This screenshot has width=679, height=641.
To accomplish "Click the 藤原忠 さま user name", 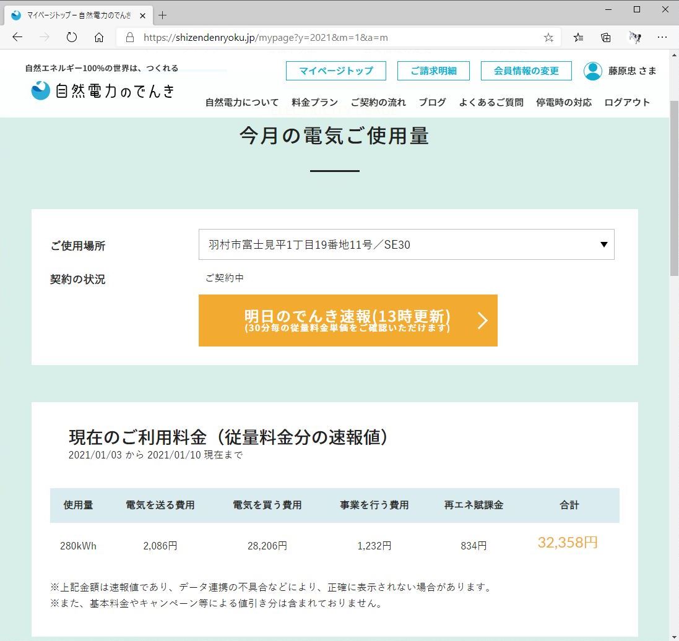I will click(632, 71).
